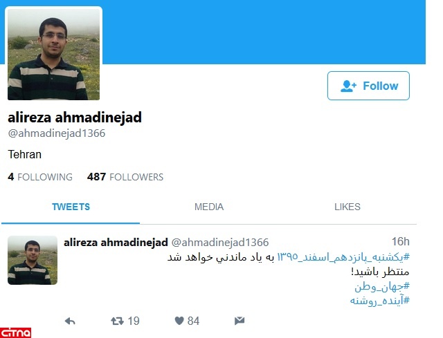
Task: Select the Tweets tab
Action: pyautogui.click(x=71, y=207)
